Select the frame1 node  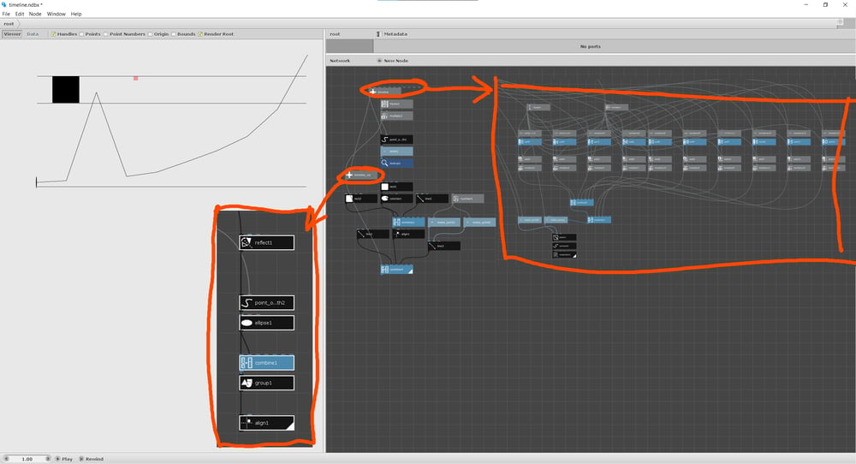pyautogui.click(x=396, y=104)
